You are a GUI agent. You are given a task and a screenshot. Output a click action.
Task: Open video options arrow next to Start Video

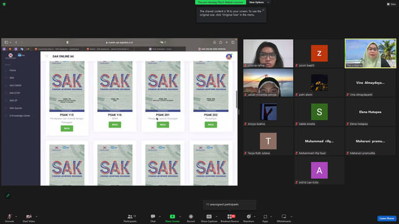[x=36, y=217]
